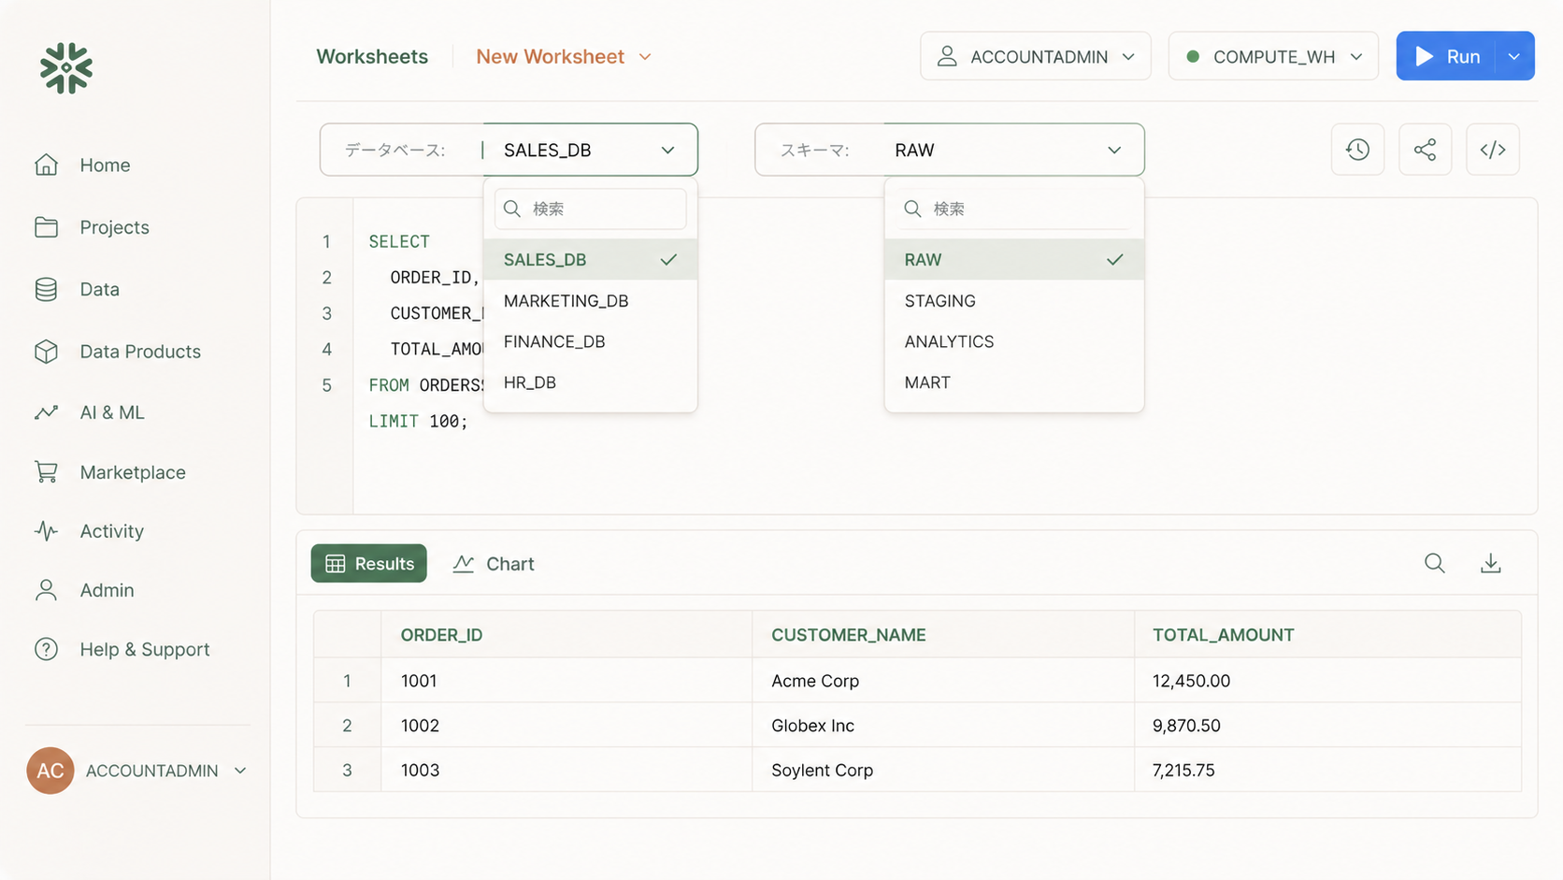Expand the Run button options arrow
Image resolution: width=1563 pixels, height=880 pixels.
1513,57
